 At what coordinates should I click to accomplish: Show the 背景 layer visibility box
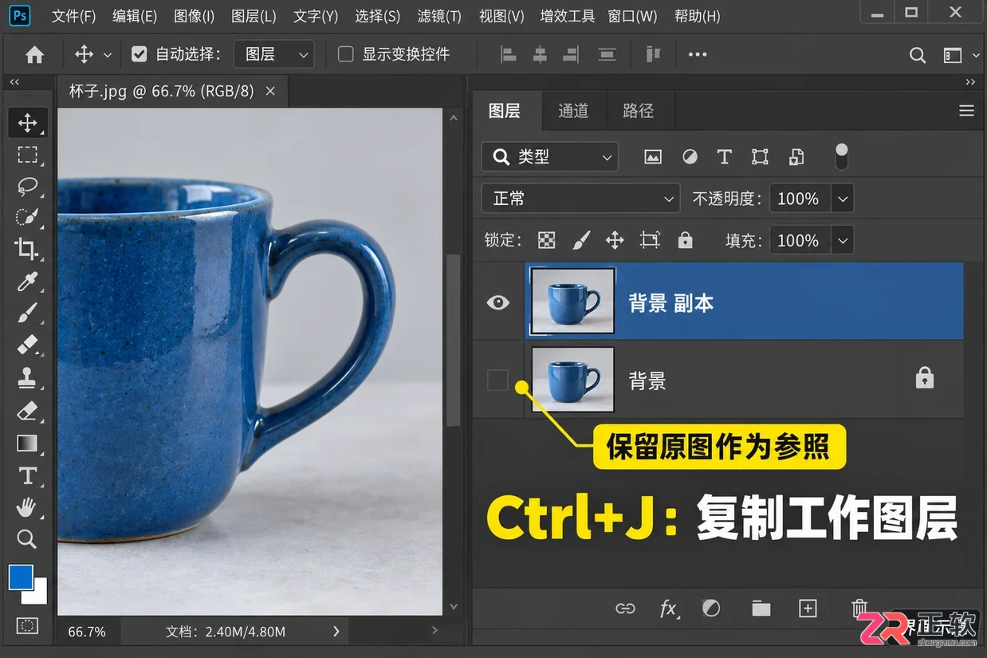(x=497, y=380)
